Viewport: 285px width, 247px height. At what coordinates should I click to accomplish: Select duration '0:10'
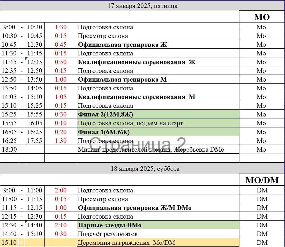(61, 123)
